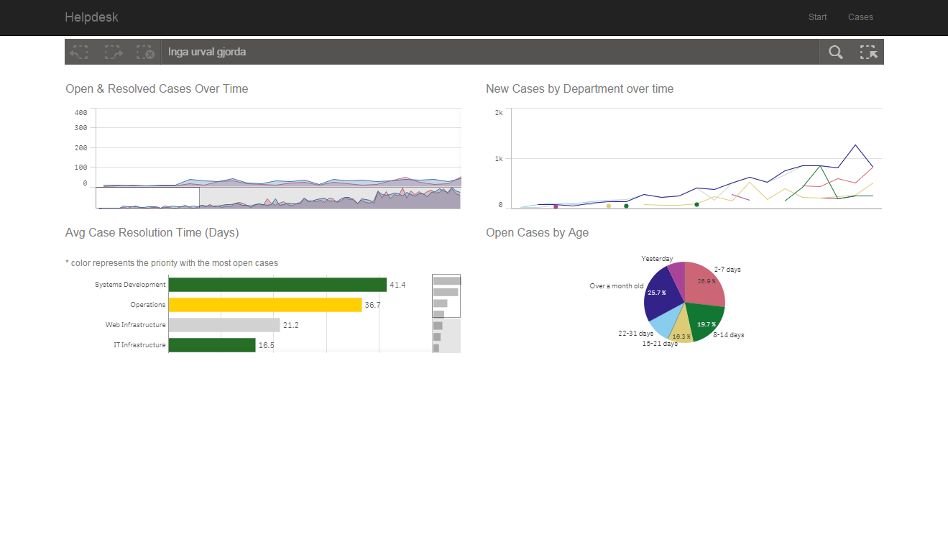Click the 'Operations' axis label
The height and width of the screenshot is (545, 948).
[x=148, y=305]
